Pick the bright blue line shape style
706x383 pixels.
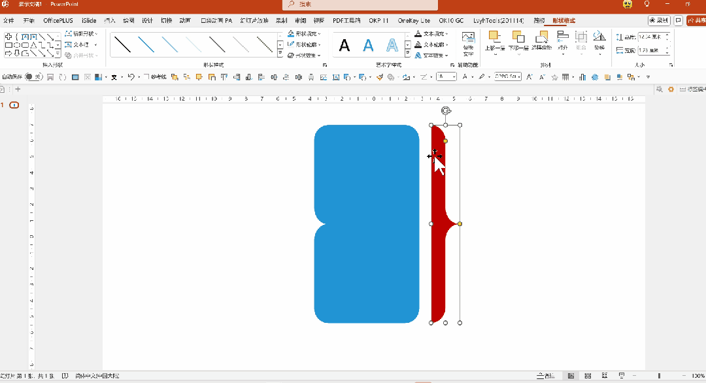[x=146, y=44]
